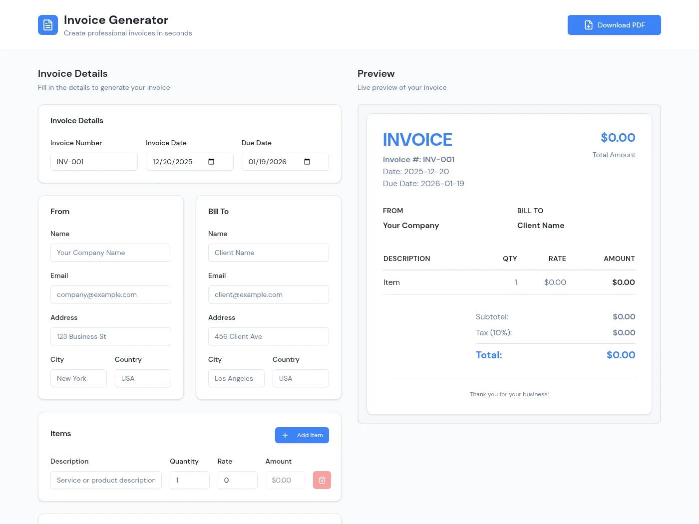Click the DESCRIPTION column header in preview

pyautogui.click(x=407, y=259)
